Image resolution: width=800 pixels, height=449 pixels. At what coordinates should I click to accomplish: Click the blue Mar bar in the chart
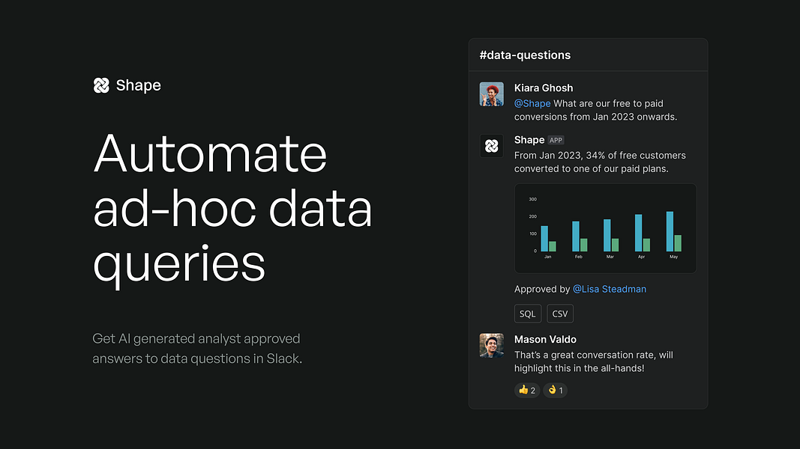(607, 236)
